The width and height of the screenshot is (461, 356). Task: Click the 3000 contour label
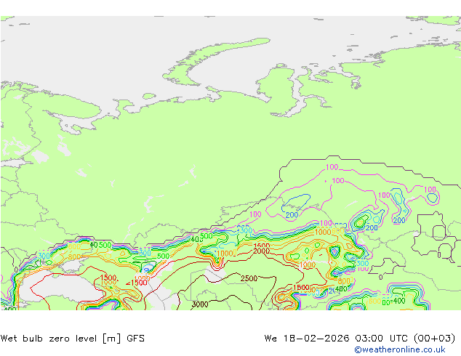point(200,304)
